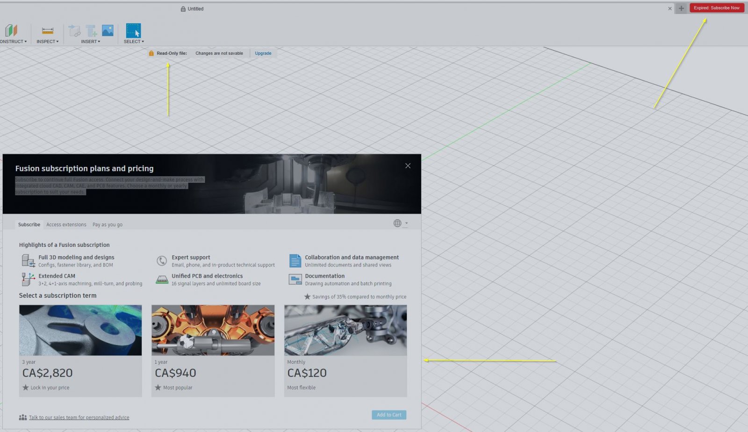Viewport: 748px width, 432px height.
Task: Open the SELECT dropdown menu
Action: click(x=134, y=42)
